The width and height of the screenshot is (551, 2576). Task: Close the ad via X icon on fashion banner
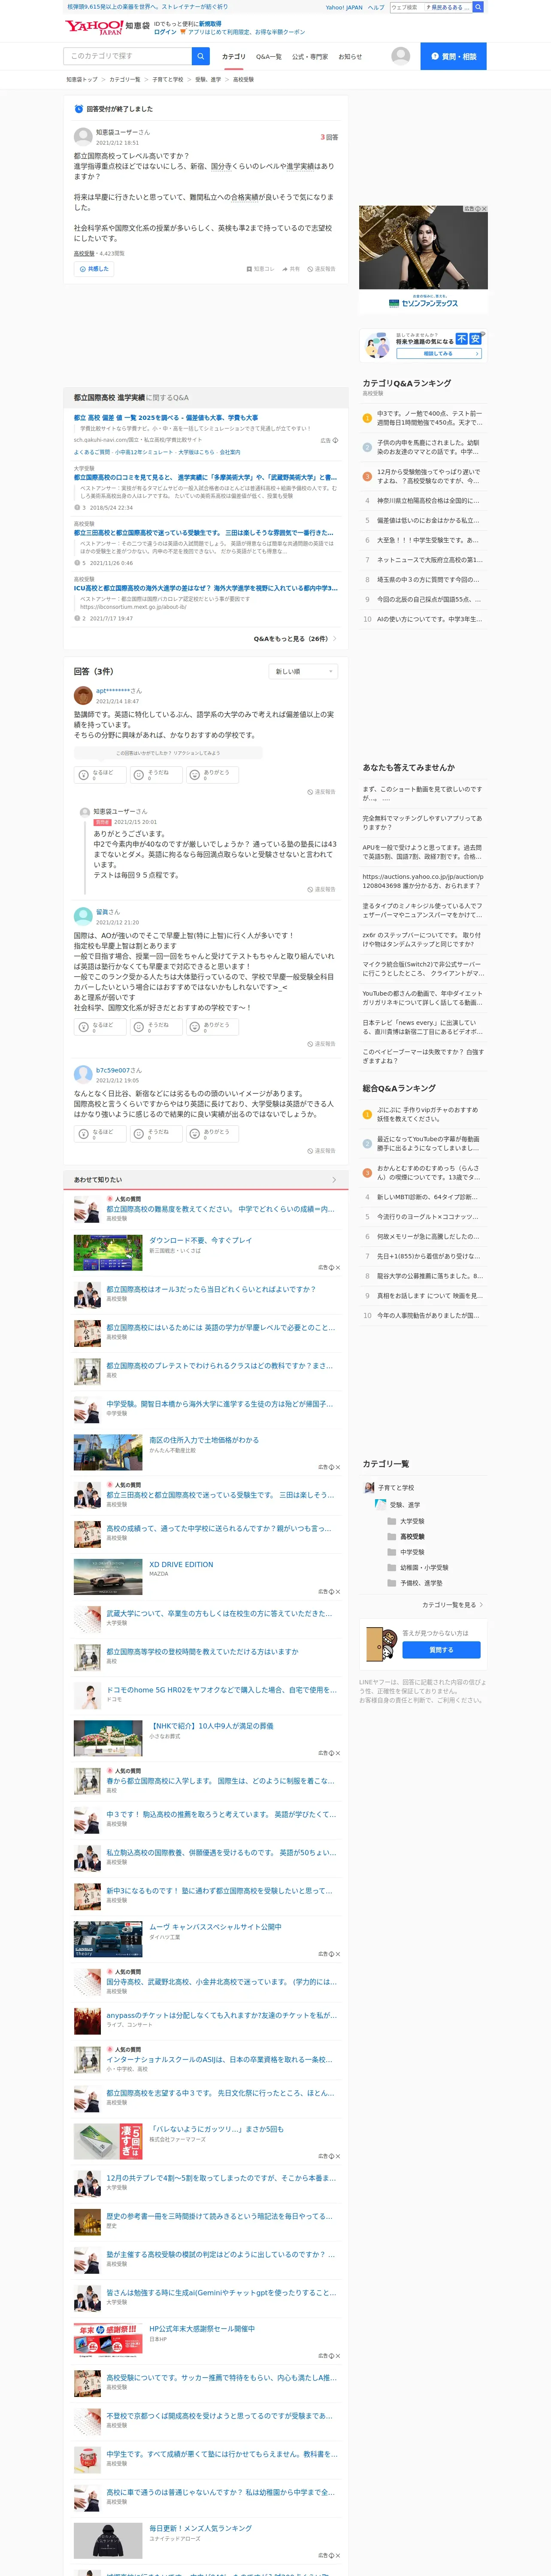click(x=484, y=209)
